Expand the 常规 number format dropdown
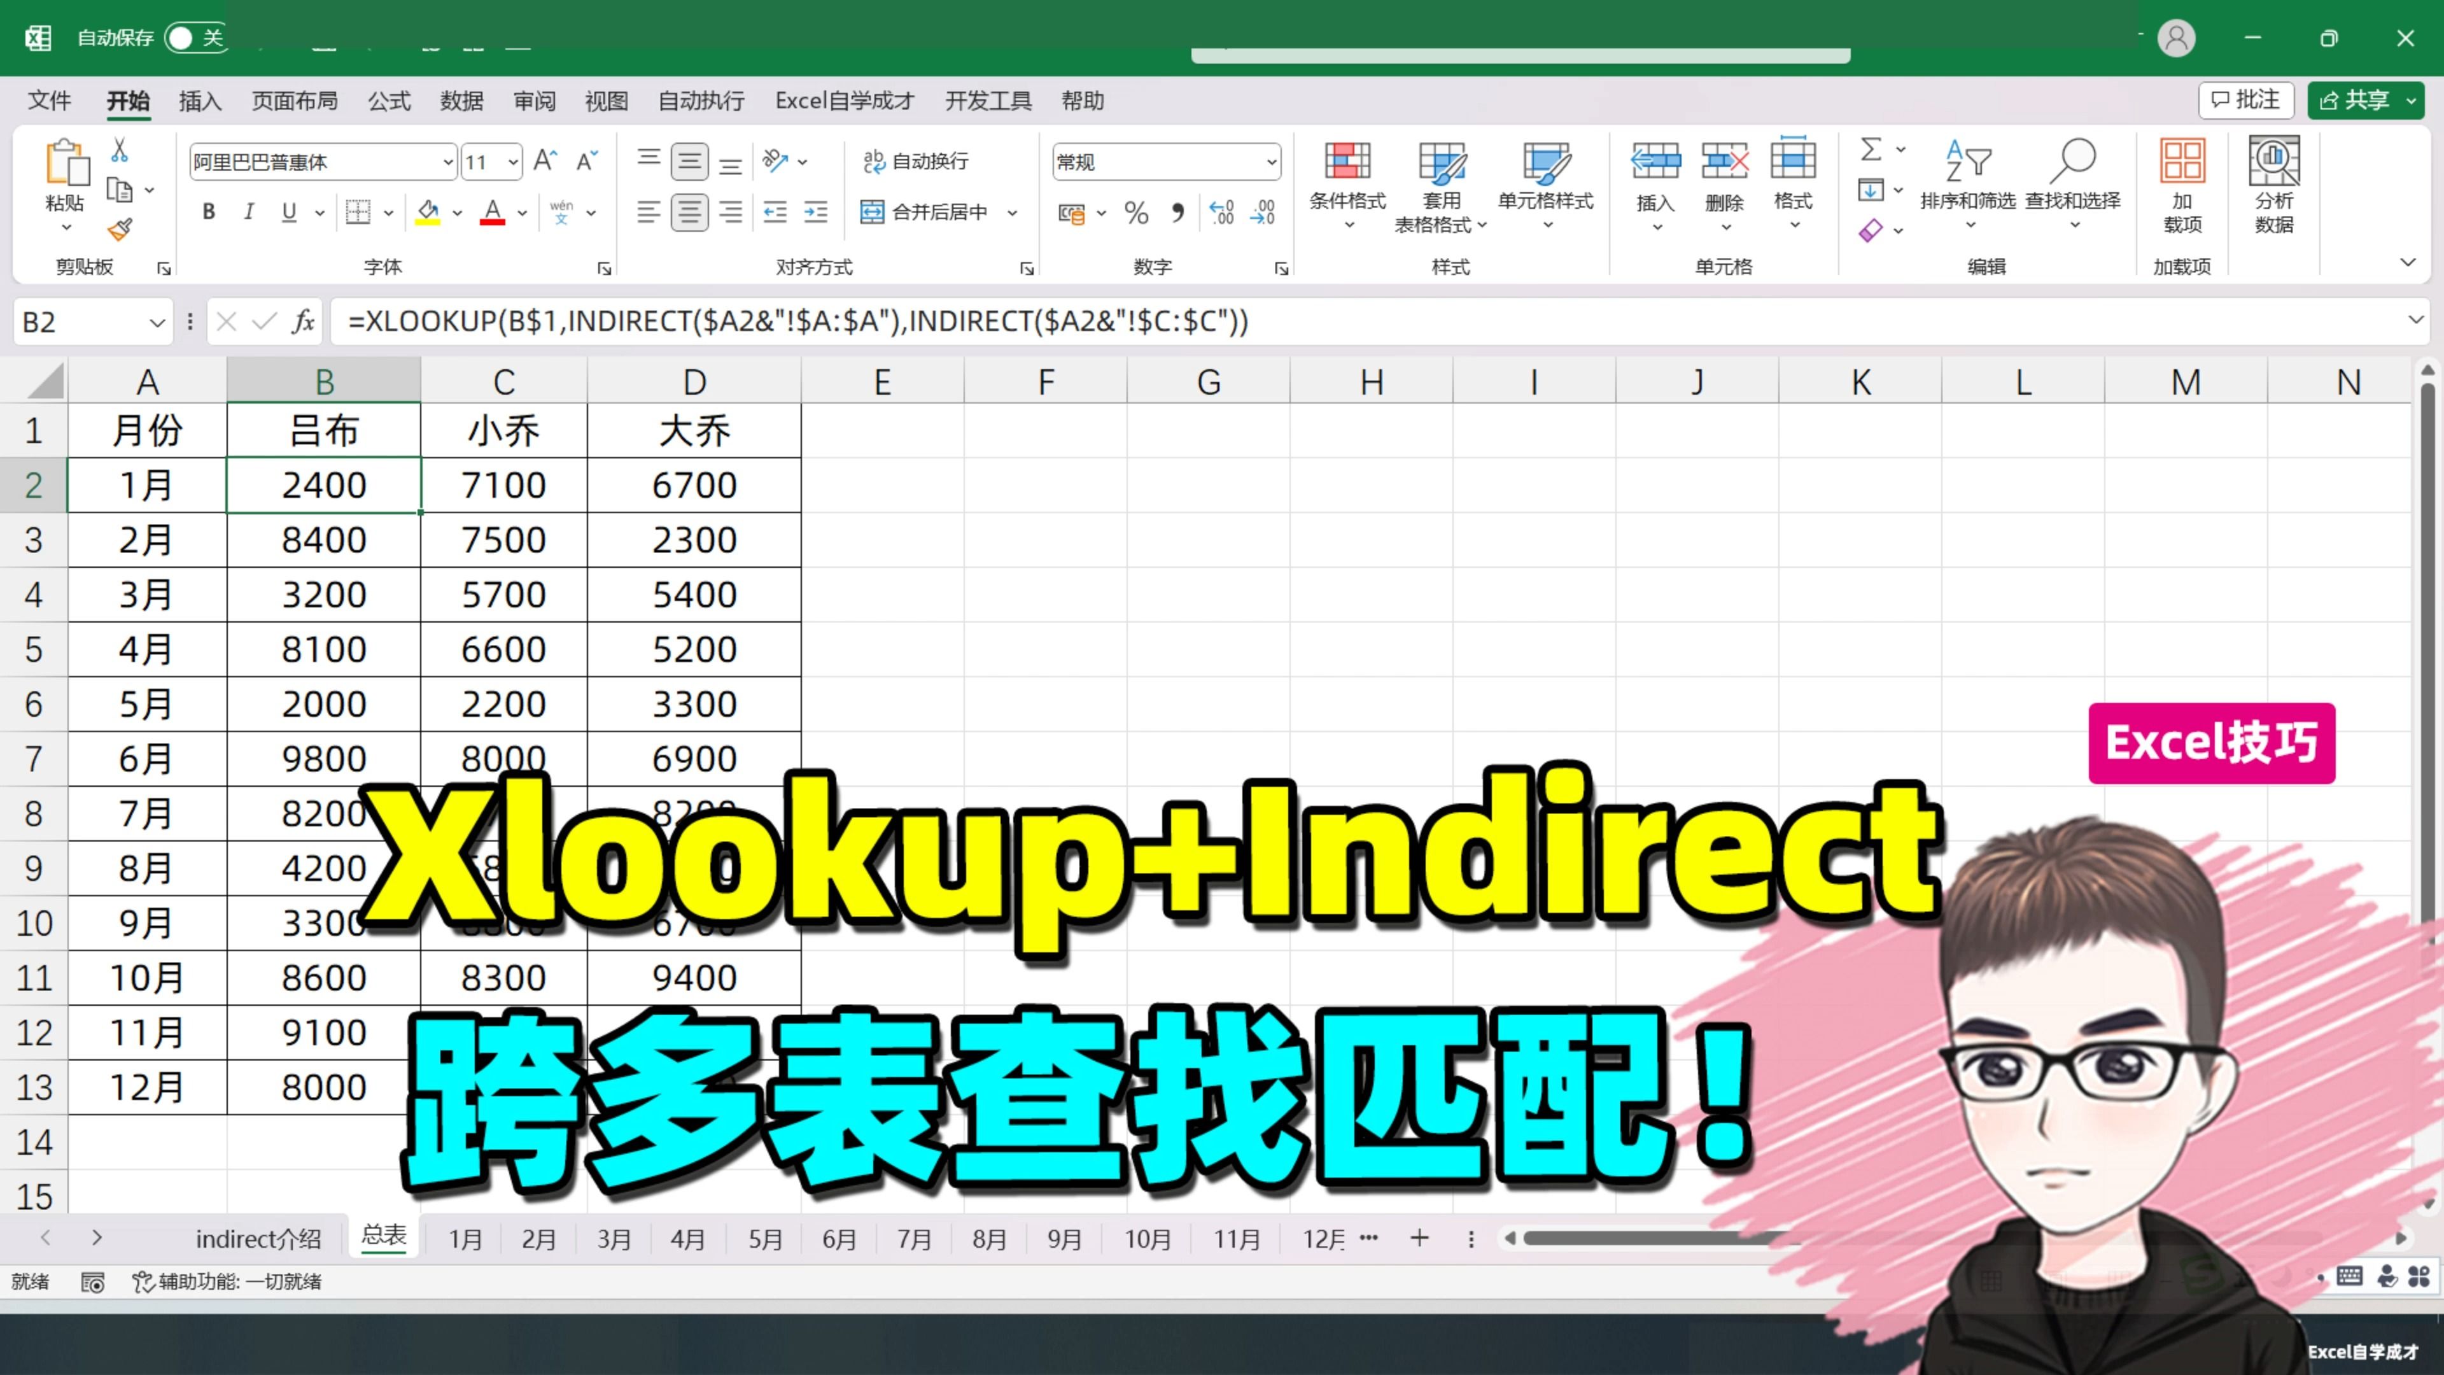 [x=1272, y=161]
